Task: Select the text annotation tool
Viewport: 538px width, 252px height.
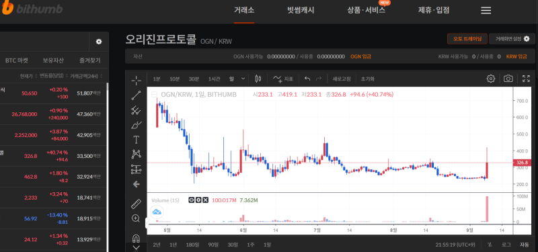Action: pos(137,140)
